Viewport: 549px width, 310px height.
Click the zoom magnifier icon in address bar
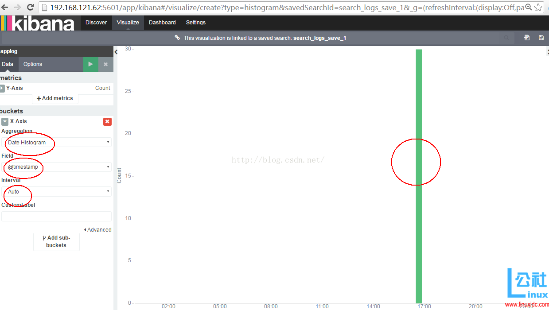coord(528,7)
